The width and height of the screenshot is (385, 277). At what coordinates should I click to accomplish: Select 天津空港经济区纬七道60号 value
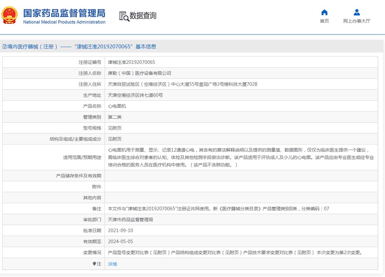pyautogui.click(x=135, y=95)
